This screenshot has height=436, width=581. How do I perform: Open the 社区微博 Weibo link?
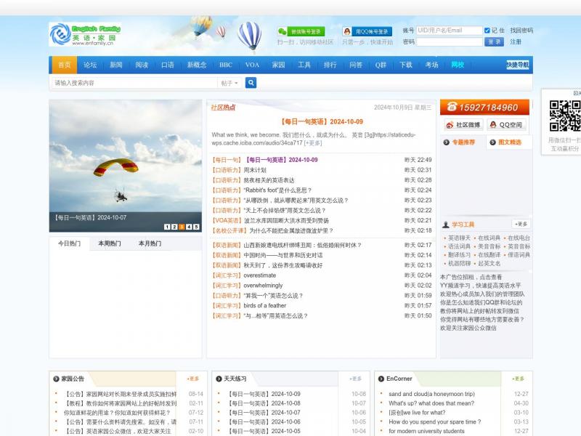[x=463, y=125]
